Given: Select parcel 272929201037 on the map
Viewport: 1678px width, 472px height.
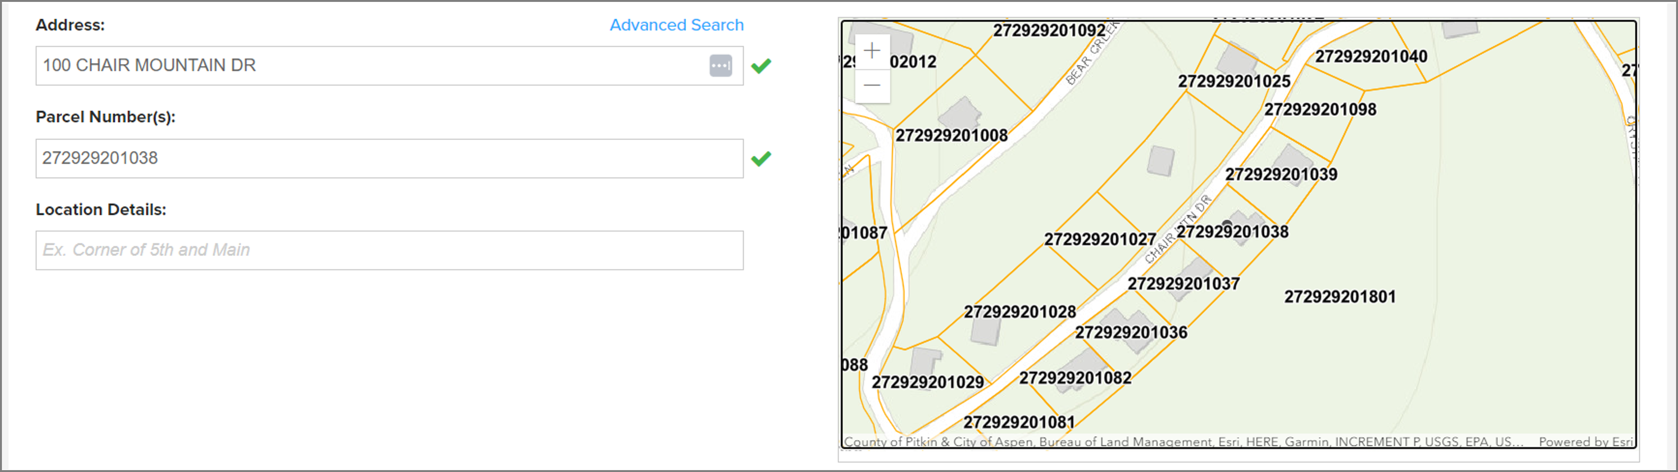Looking at the screenshot, I should [1184, 283].
